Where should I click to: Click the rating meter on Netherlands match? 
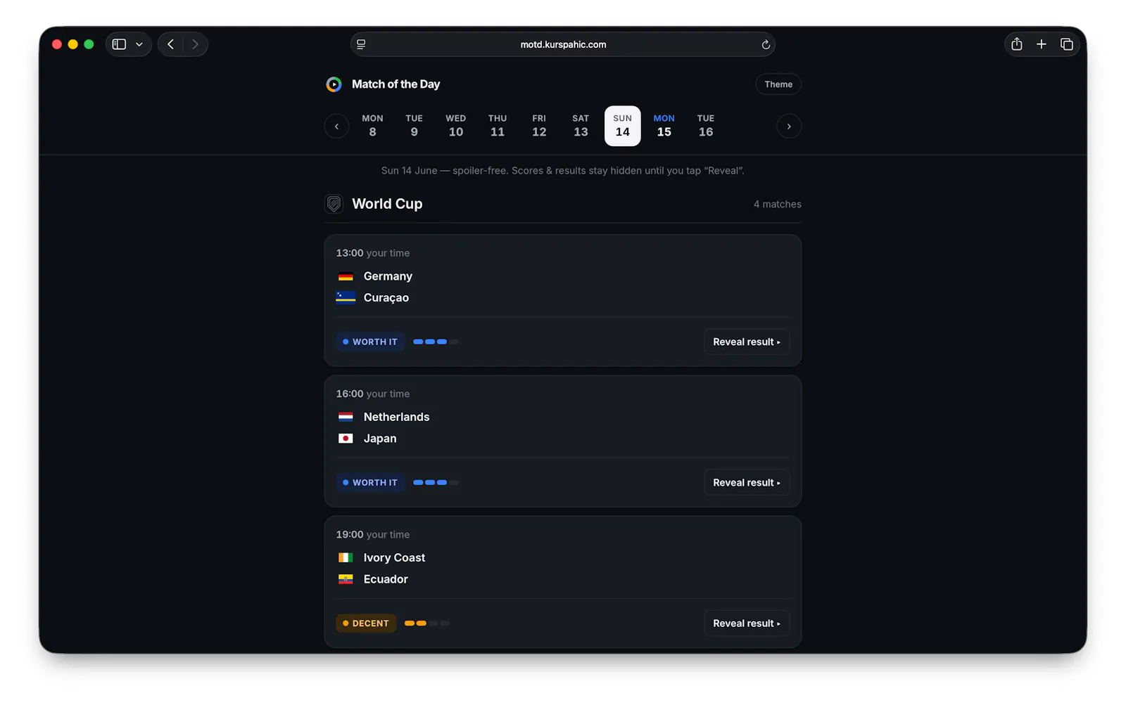point(436,482)
